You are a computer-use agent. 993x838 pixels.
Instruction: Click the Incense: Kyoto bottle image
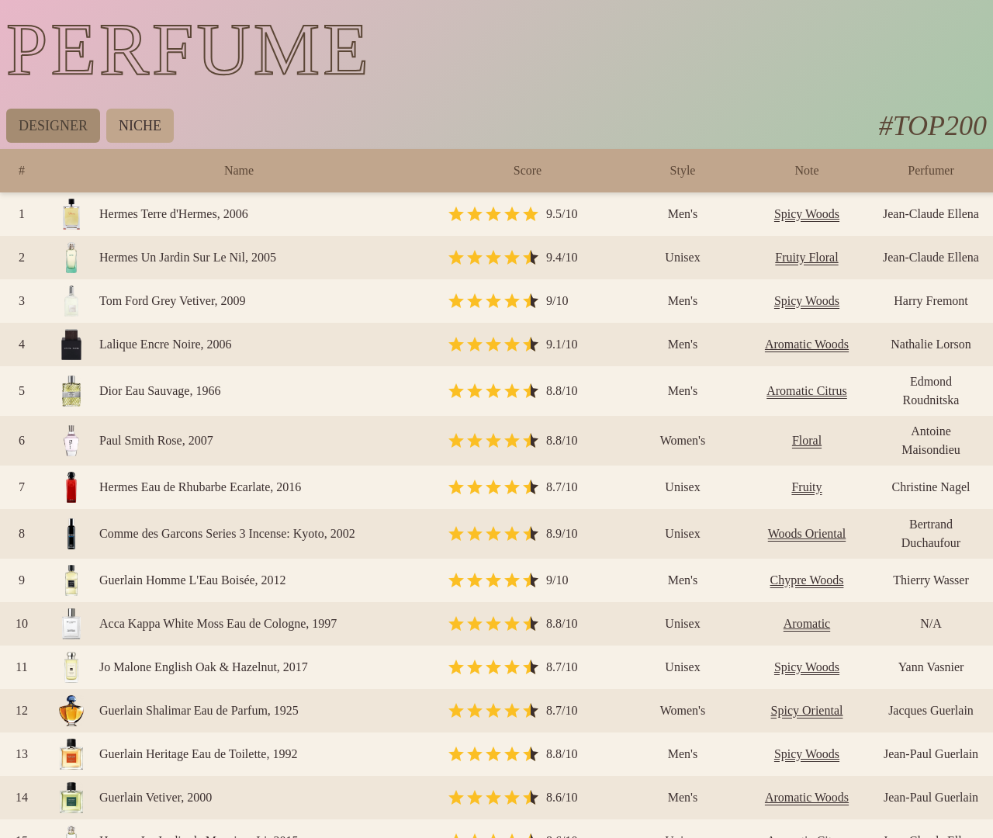pyautogui.click(x=71, y=534)
